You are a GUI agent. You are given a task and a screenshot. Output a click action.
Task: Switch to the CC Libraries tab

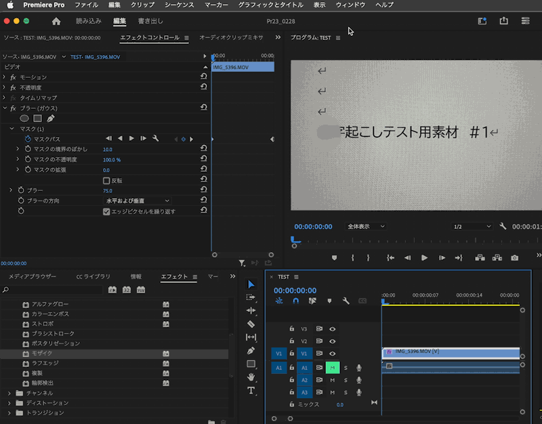point(93,276)
